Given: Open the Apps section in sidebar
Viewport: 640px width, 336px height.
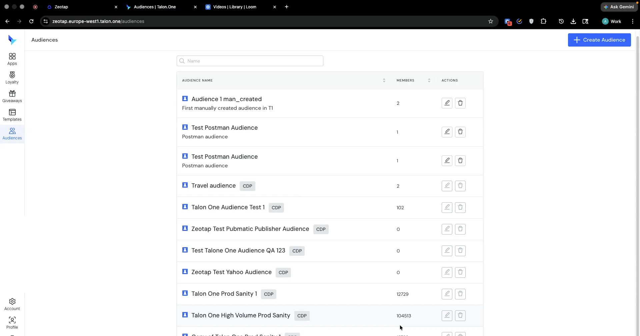Looking at the screenshot, I should tap(12, 59).
